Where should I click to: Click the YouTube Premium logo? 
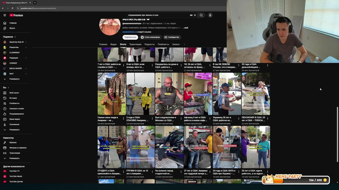tap(16, 15)
